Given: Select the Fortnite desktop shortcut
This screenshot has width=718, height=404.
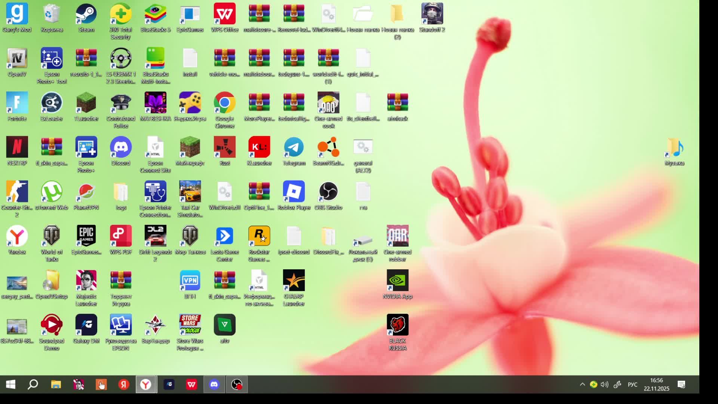Looking at the screenshot, I should coord(17,103).
